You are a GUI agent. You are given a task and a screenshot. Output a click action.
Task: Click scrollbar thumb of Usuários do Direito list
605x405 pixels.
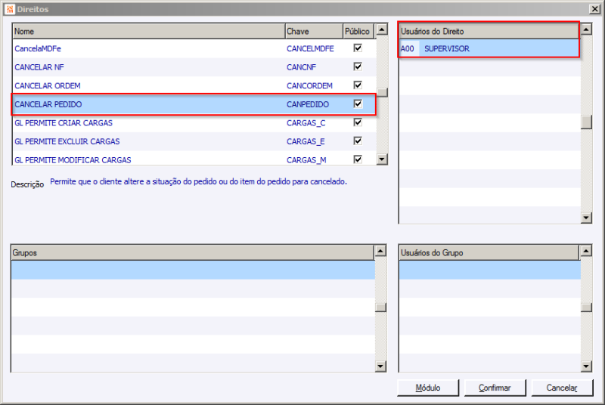point(587,122)
